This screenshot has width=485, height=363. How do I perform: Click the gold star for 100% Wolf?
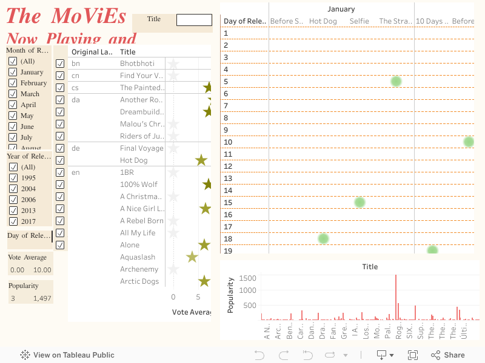pyautogui.click(x=207, y=185)
